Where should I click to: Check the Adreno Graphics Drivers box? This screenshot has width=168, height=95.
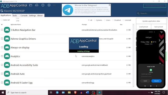[x=2, y=39]
